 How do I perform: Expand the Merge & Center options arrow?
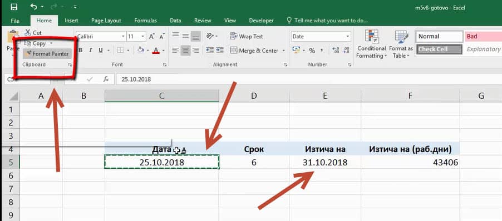(x=284, y=51)
